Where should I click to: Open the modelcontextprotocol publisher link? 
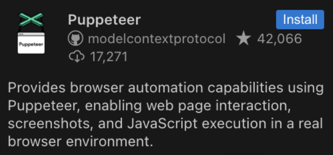pos(157,39)
